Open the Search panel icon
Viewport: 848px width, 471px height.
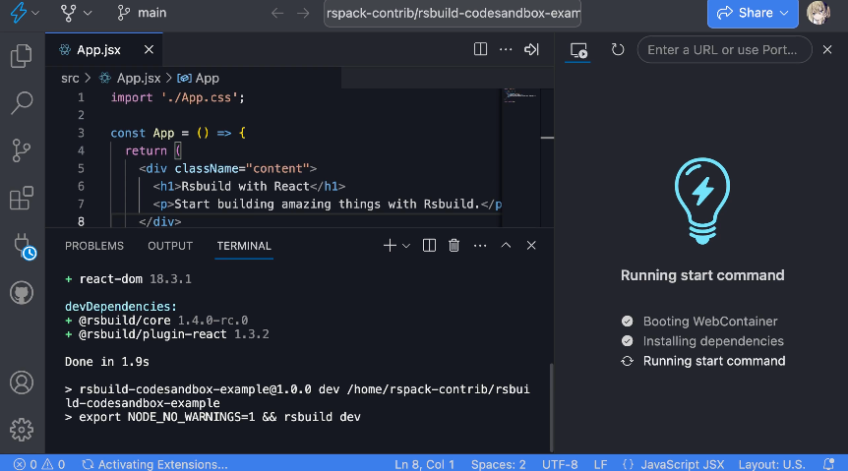coord(22,102)
